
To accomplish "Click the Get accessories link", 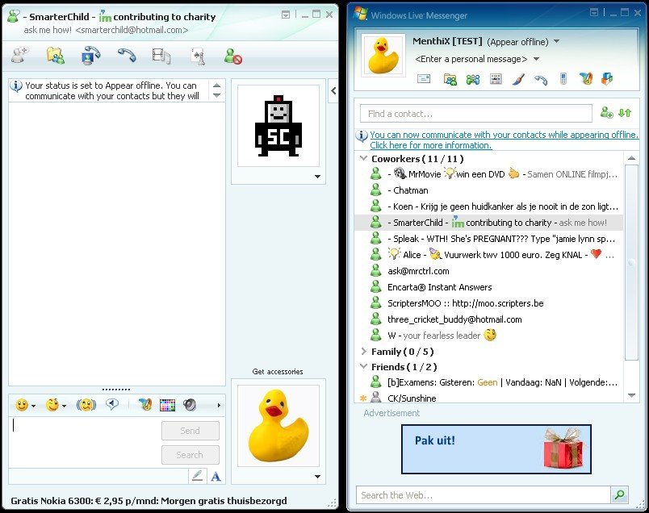I will [x=278, y=372].
